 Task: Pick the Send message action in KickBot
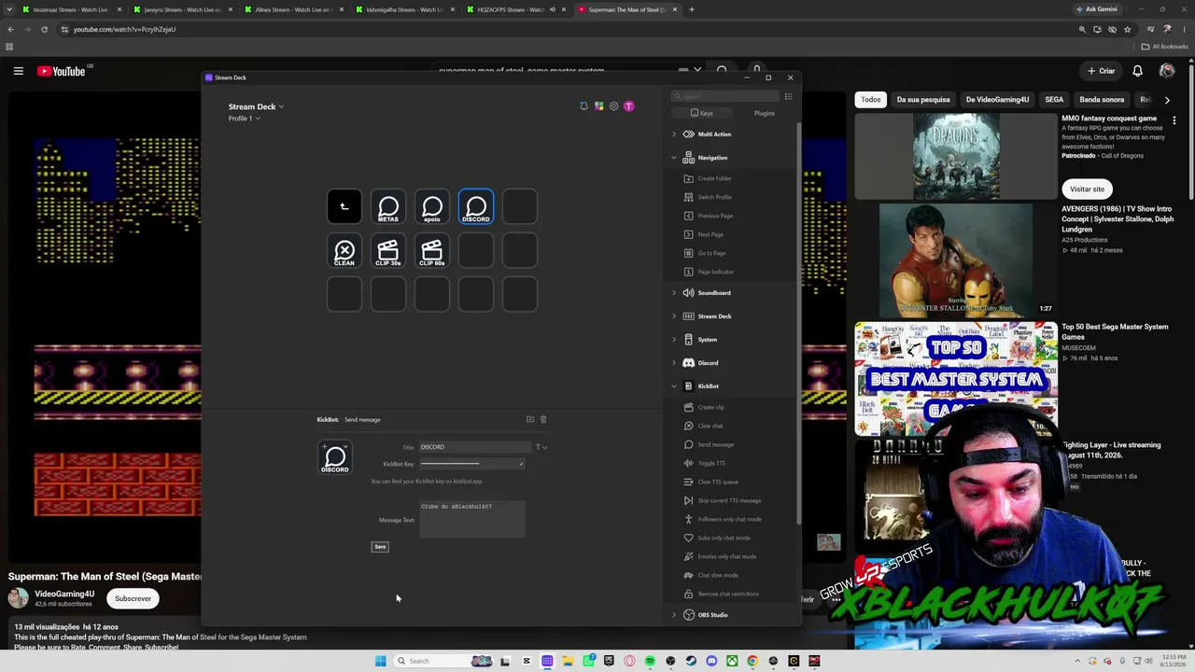(715, 444)
